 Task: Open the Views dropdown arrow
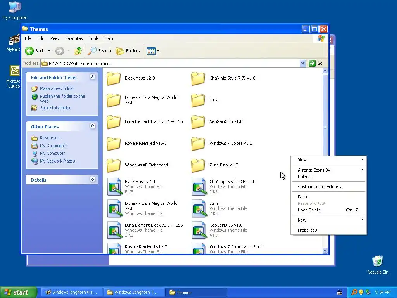pos(158,51)
